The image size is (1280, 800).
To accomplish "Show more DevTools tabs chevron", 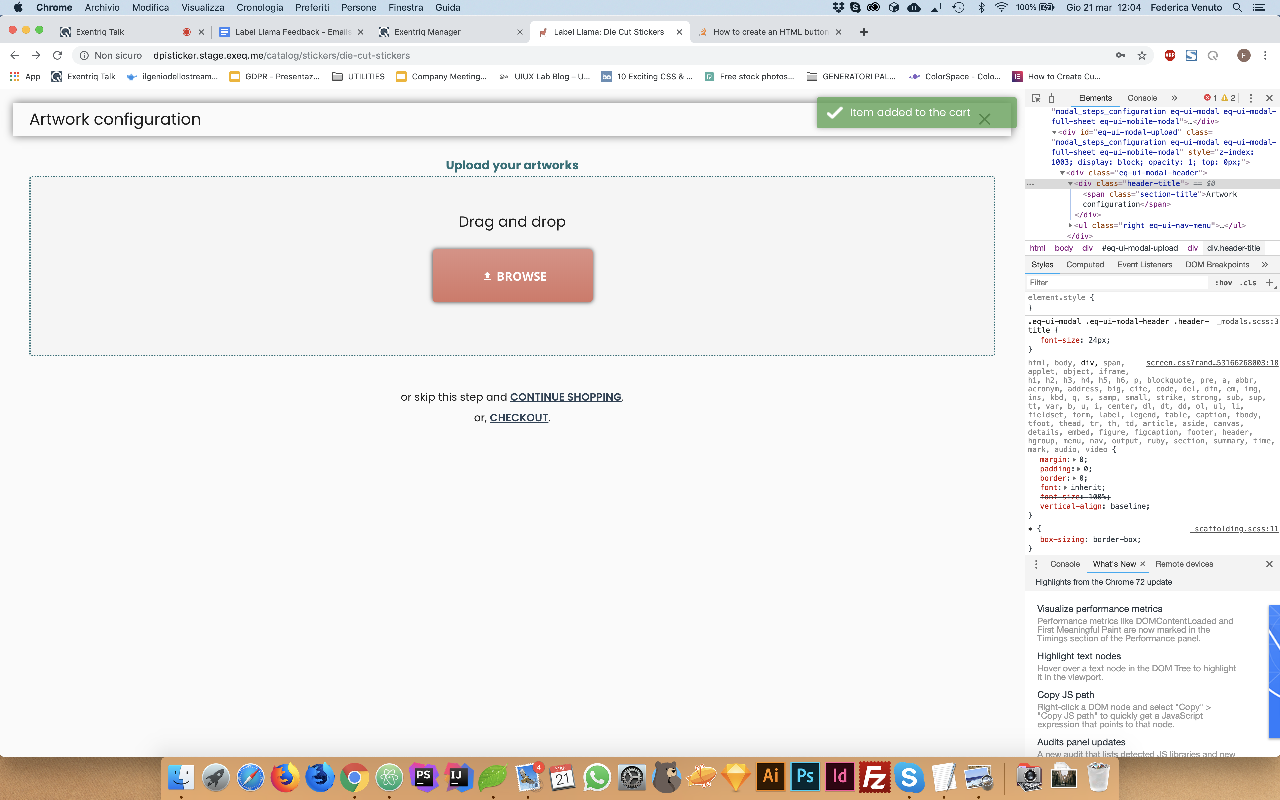I will (1174, 98).
